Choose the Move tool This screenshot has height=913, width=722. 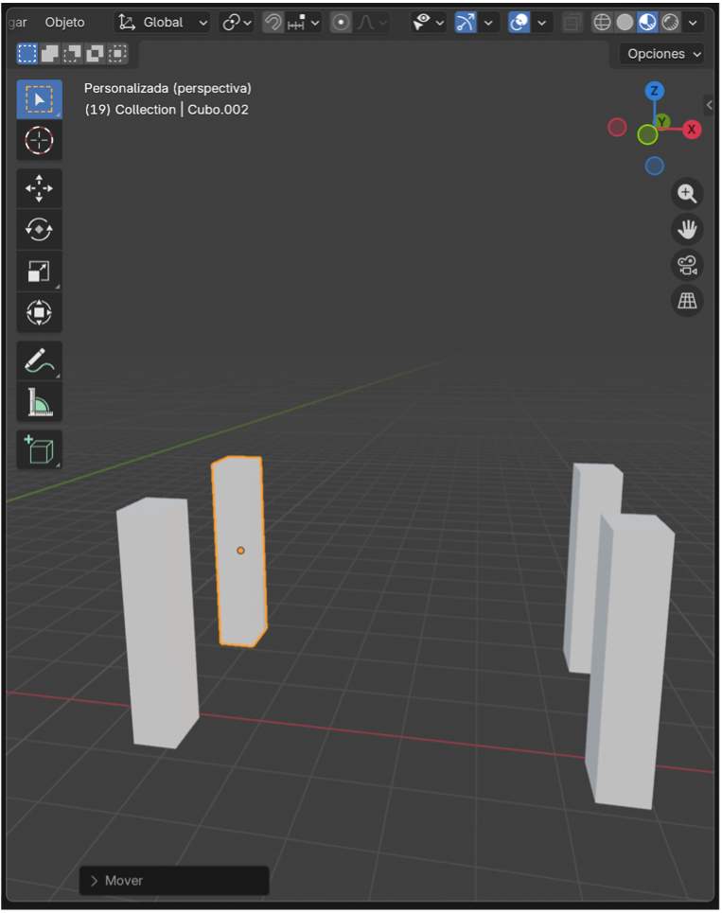point(39,188)
